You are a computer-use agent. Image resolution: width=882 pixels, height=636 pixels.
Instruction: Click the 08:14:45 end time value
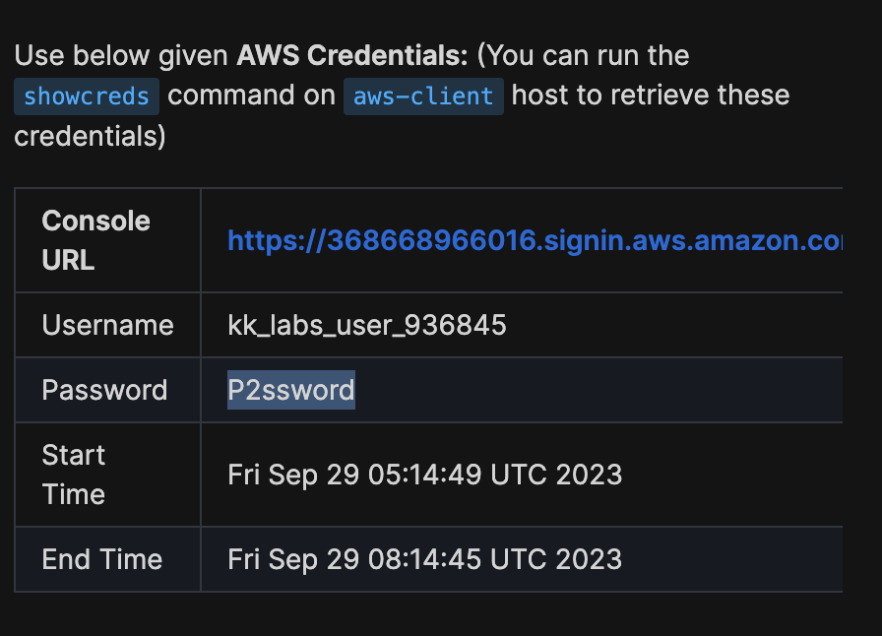[424, 559]
